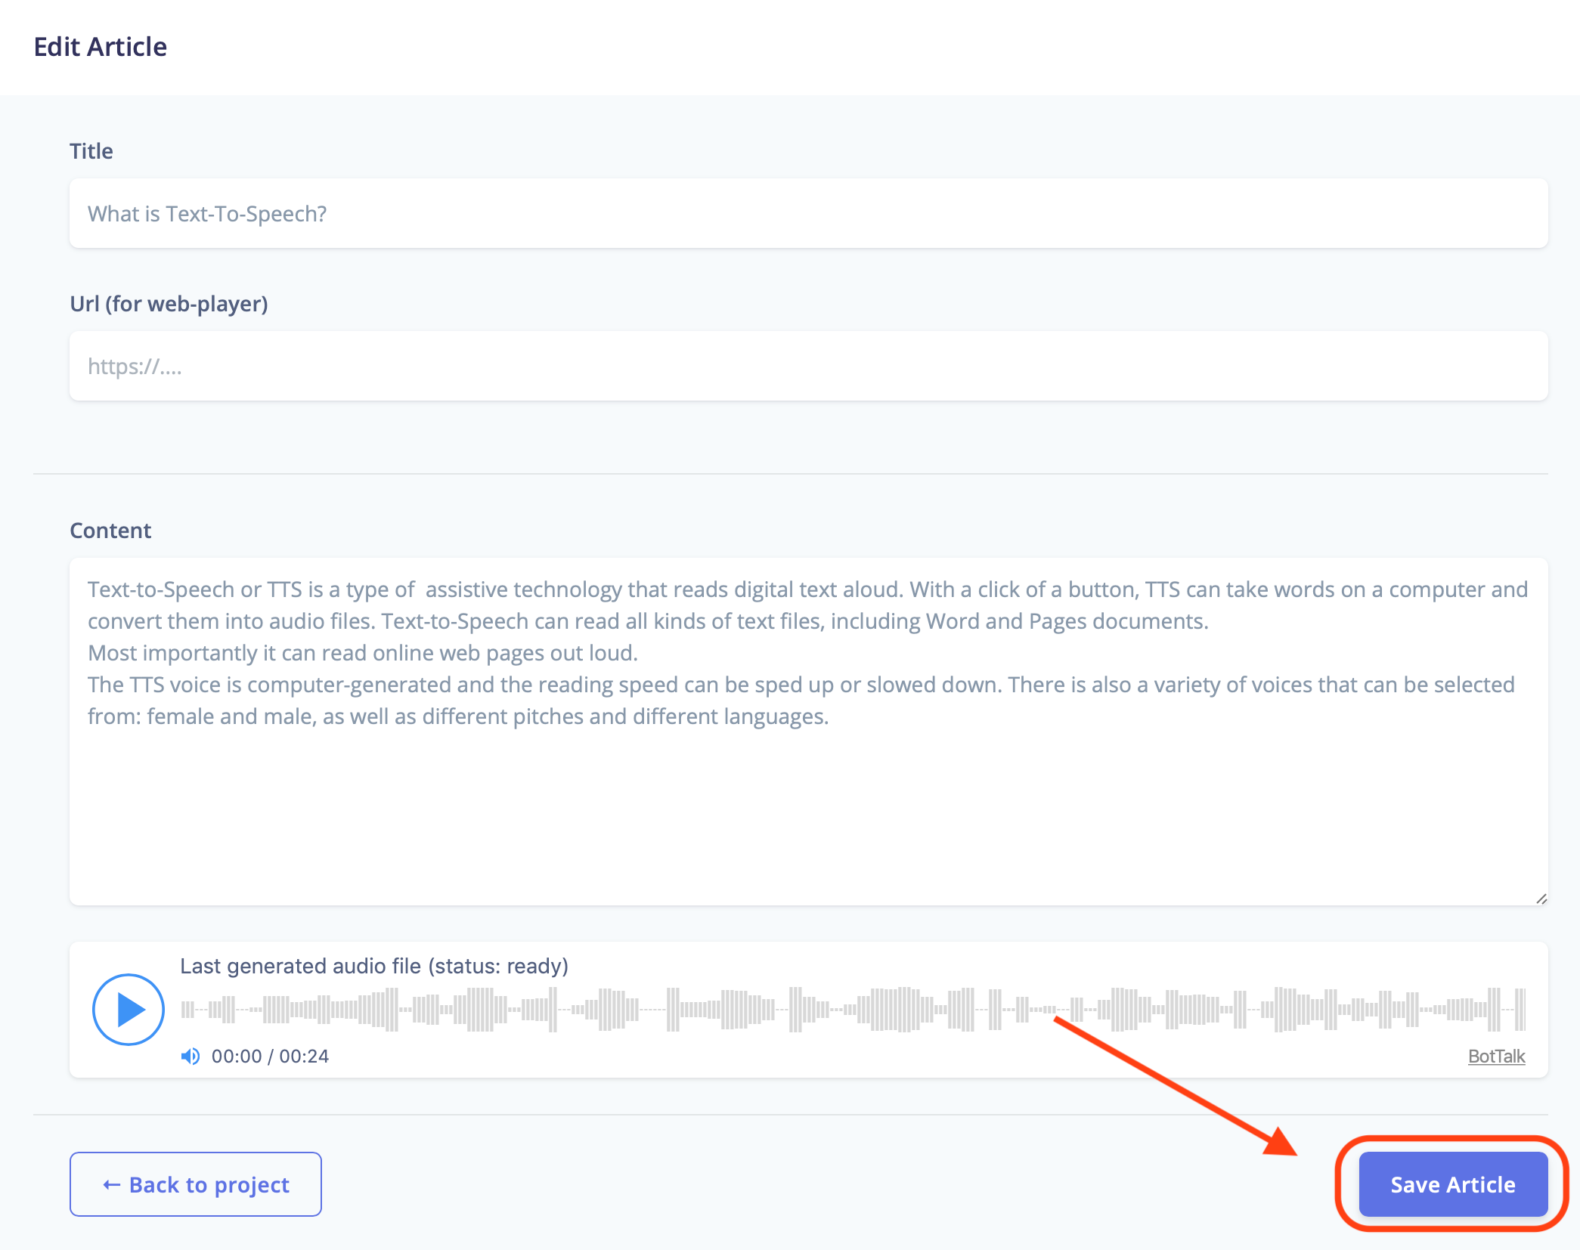Click the Save Article button
The width and height of the screenshot is (1580, 1250).
pos(1453,1184)
